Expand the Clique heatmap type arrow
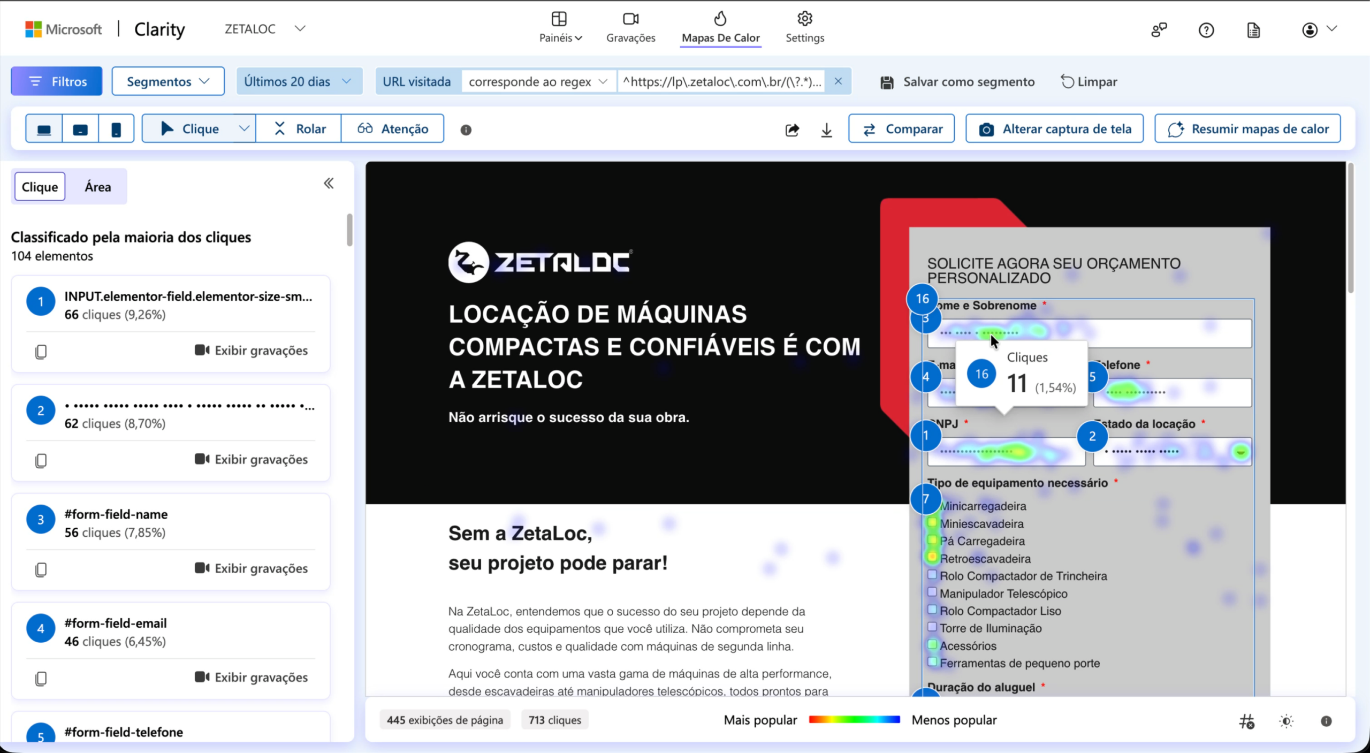Screen dimensions: 1370x753 coord(244,128)
